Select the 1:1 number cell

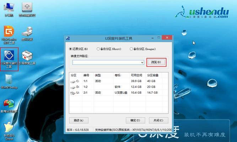pos(85,81)
